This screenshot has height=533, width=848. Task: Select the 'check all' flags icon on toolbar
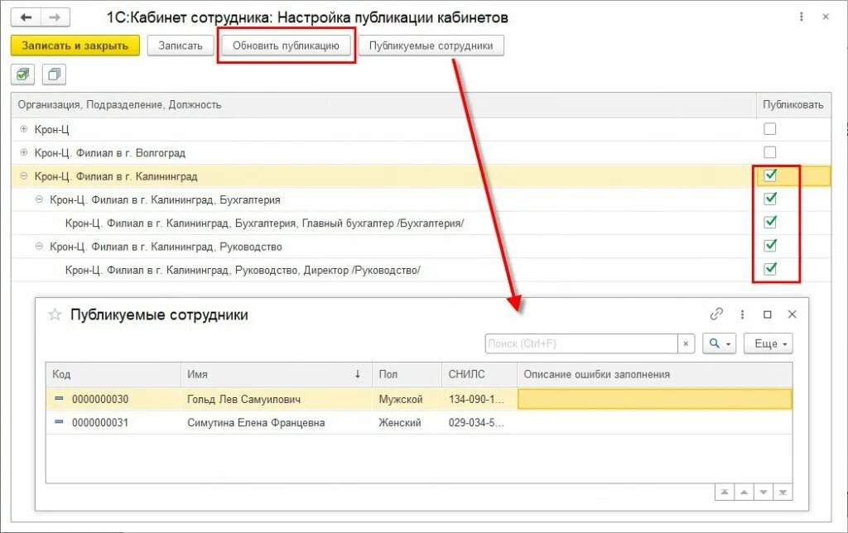click(x=22, y=74)
